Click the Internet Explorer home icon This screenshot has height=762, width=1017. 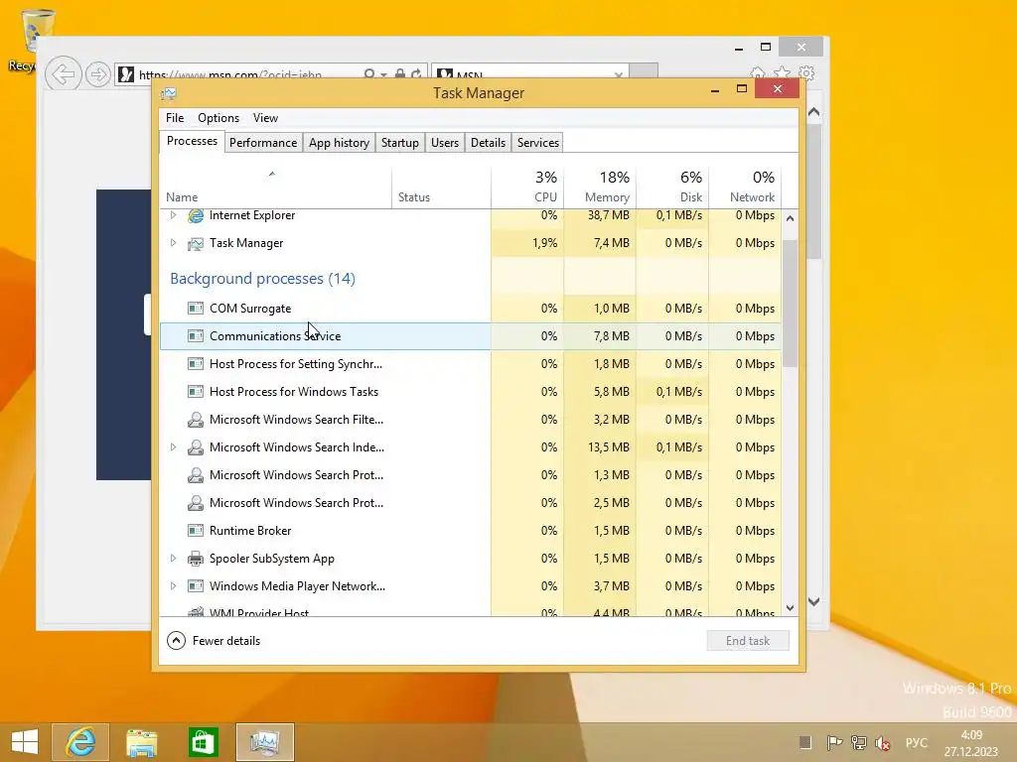758,72
